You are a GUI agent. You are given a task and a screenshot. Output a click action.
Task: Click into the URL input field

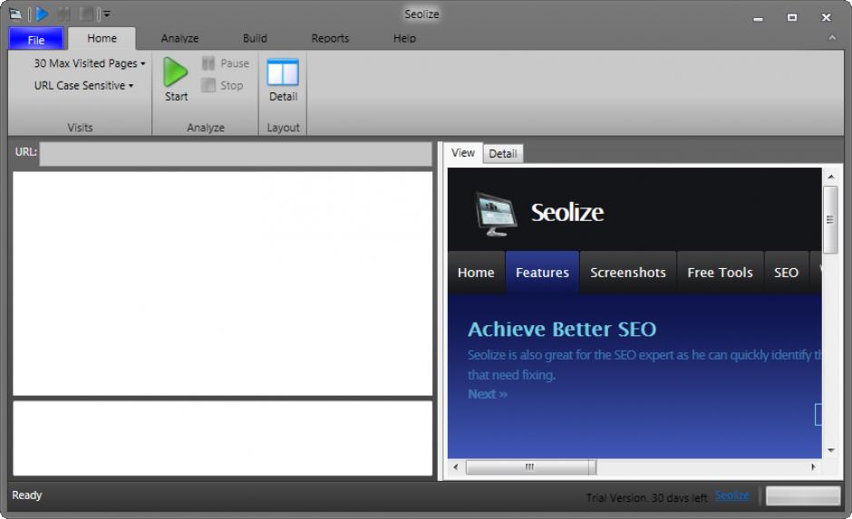pos(236,154)
